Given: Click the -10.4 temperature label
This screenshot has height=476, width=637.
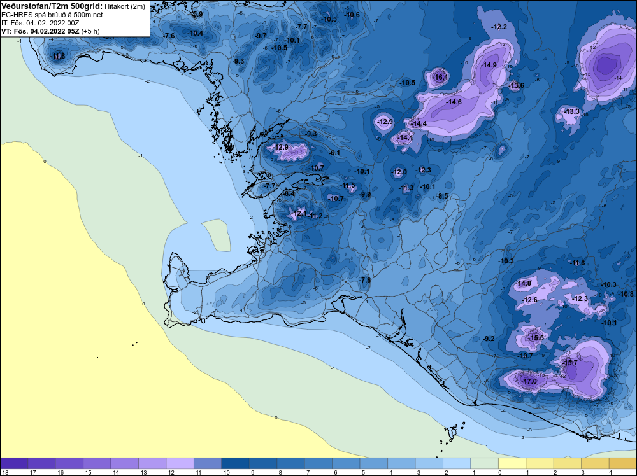Looking at the screenshot, I should (196, 33).
